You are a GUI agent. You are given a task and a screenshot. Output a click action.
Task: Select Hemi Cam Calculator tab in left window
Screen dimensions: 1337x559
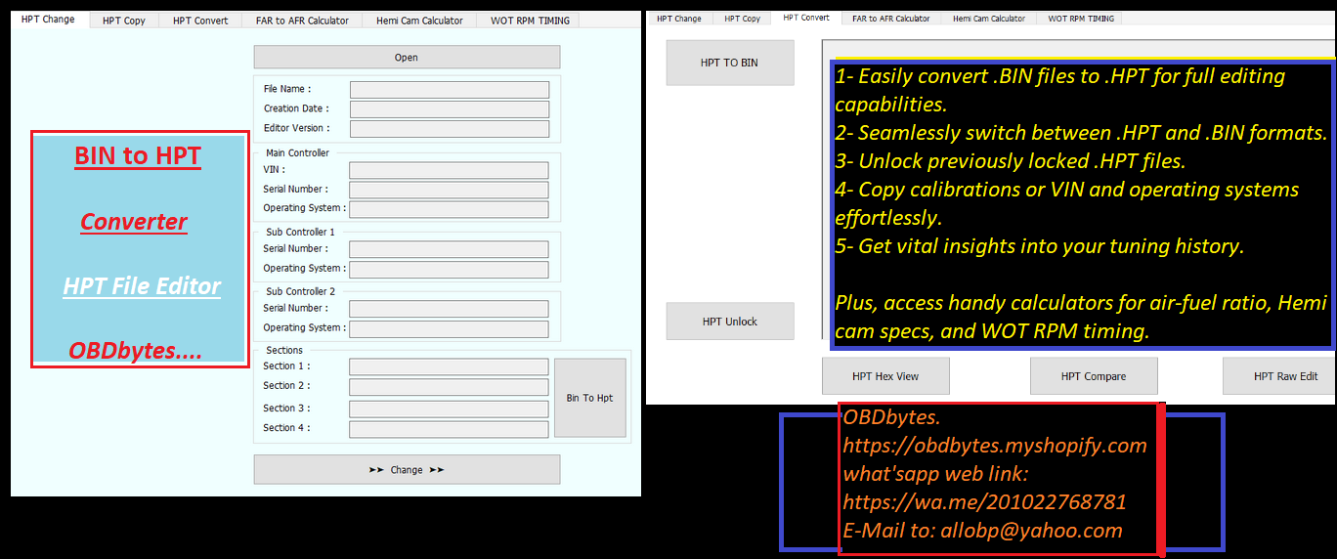[419, 21]
